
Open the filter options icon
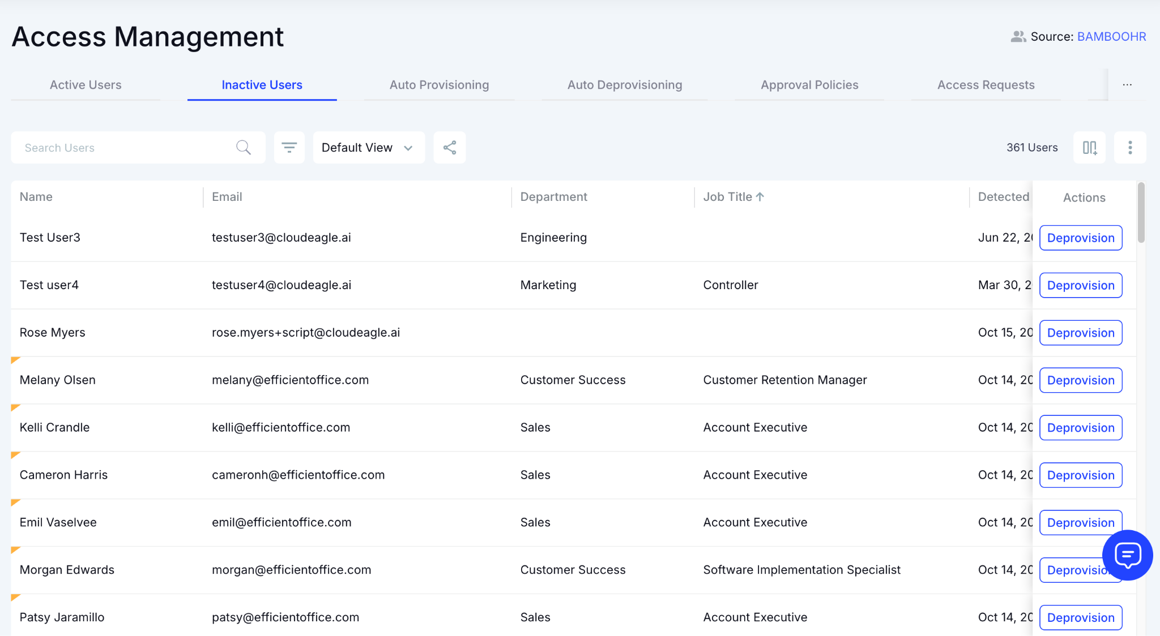(x=289, y=148)
